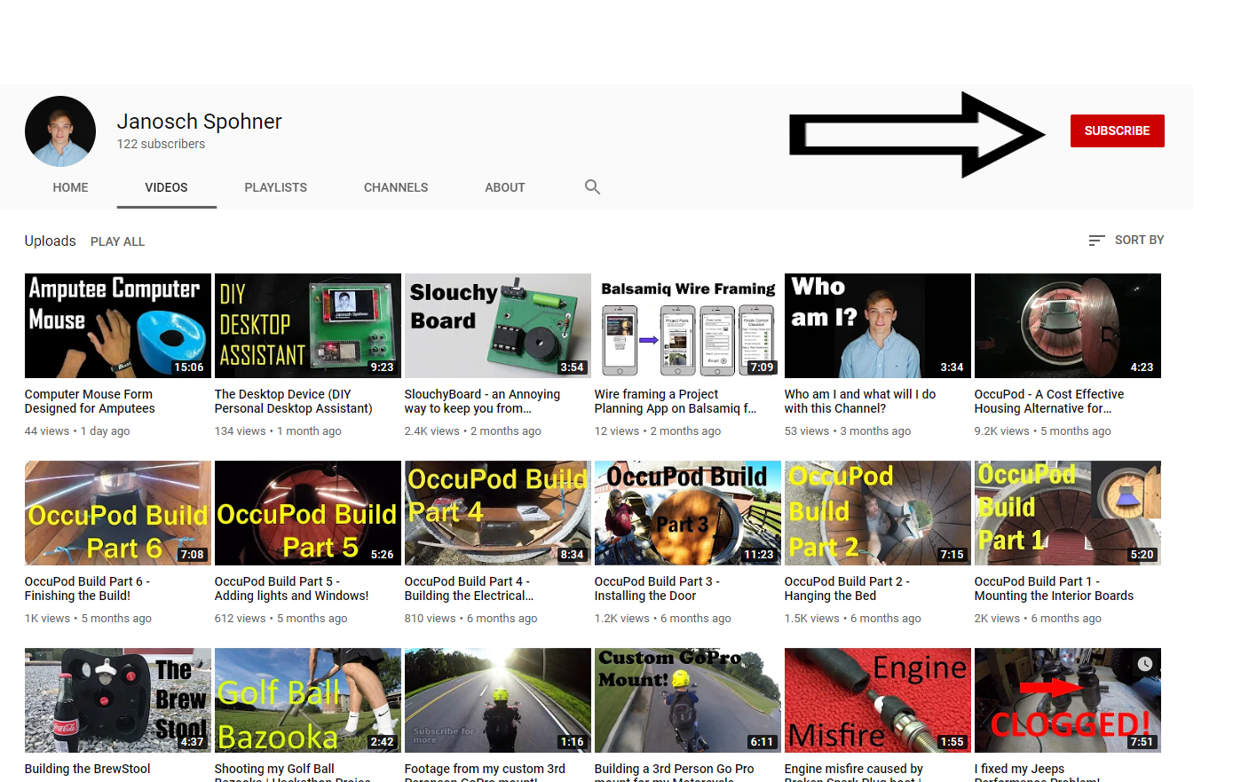This screenshot has width=1241, height=782.
Task: Open the SORT BY dropdown
Action: [x=1138, y=240]
